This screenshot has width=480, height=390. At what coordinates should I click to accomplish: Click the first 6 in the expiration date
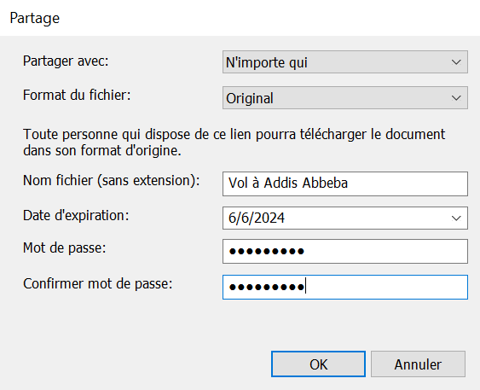[233, 218]
